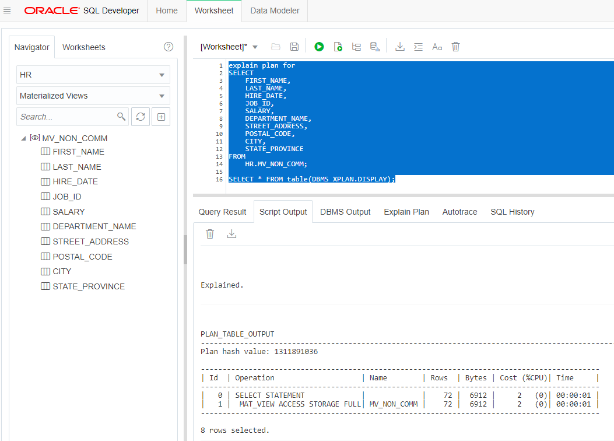Image resolution: width=614 pixels, height=441 pixels.
Task: Click the CITY column icon
Action: pos(45,271)
